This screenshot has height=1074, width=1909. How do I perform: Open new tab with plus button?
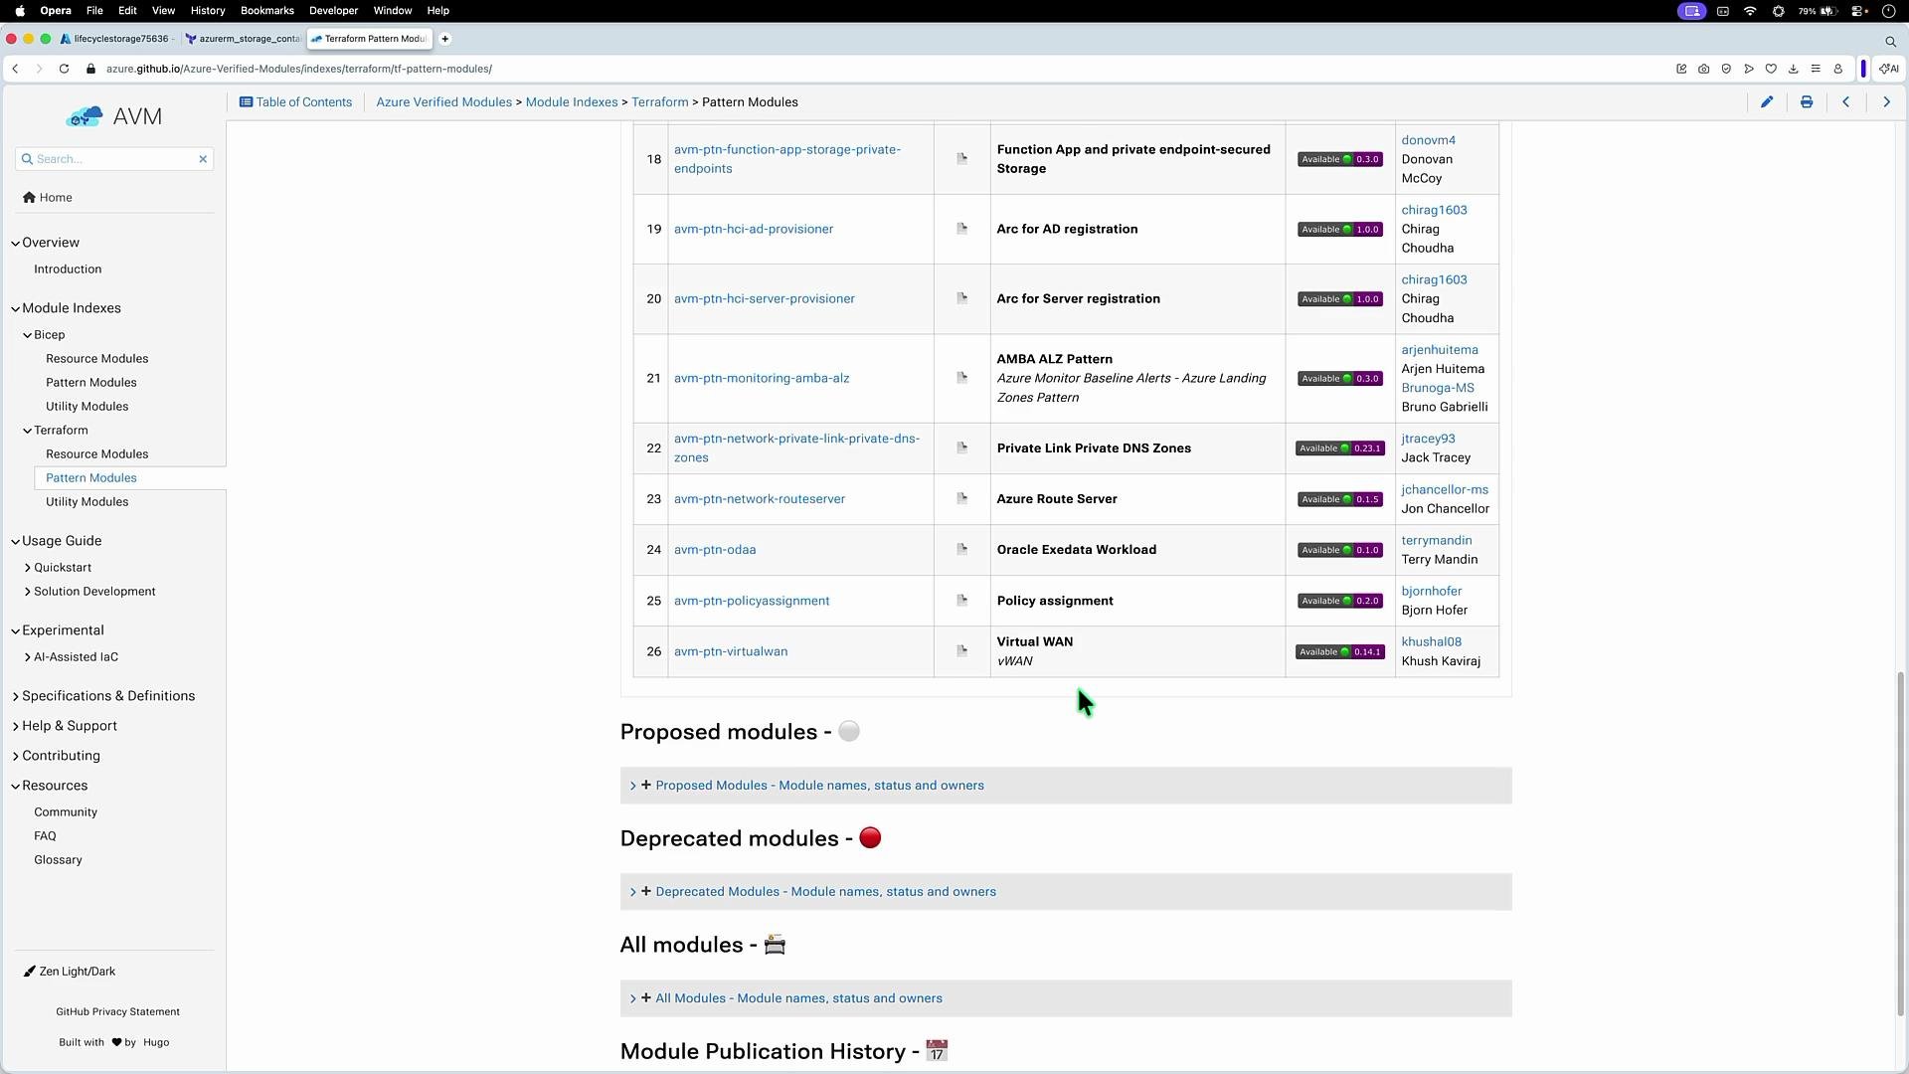445,39
